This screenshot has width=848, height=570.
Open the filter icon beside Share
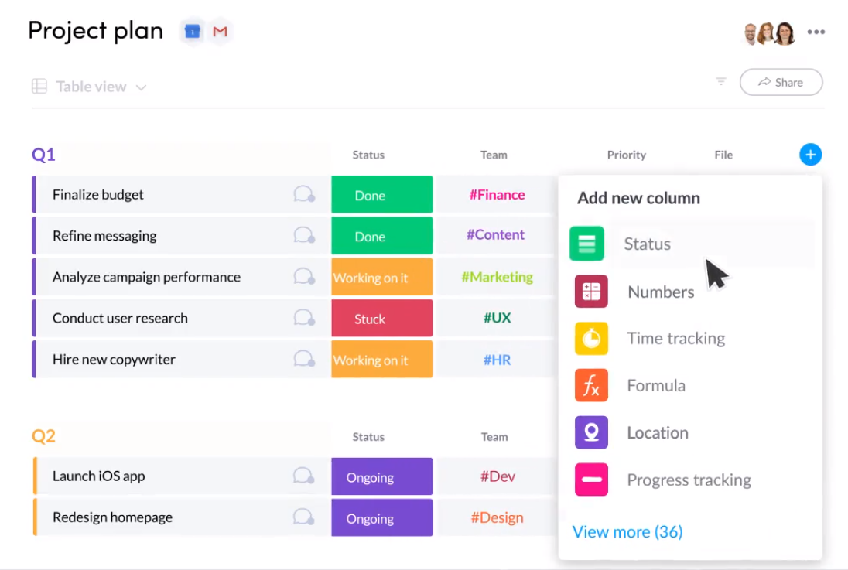click(721, 82)
